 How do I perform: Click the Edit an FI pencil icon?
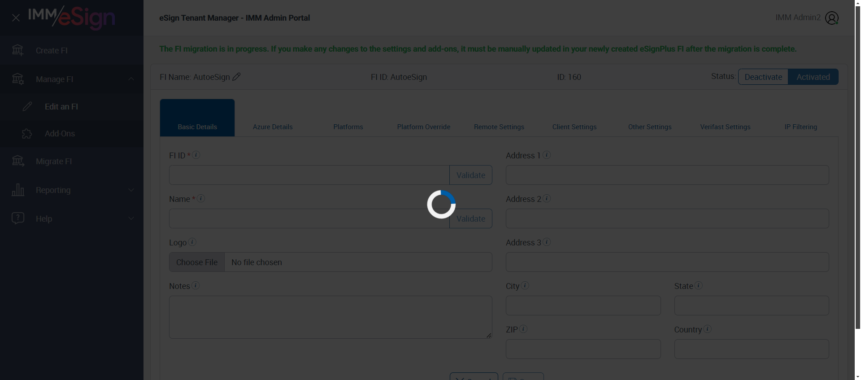coord(27,106)
